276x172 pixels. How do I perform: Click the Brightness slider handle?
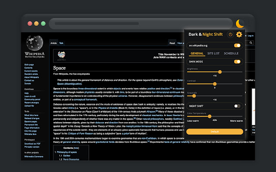click(x=220, y=72)
